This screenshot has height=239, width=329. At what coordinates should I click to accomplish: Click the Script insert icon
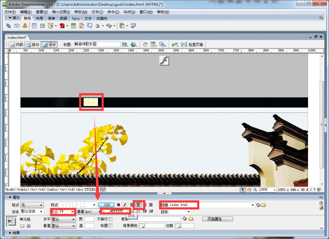click(109, 26)
